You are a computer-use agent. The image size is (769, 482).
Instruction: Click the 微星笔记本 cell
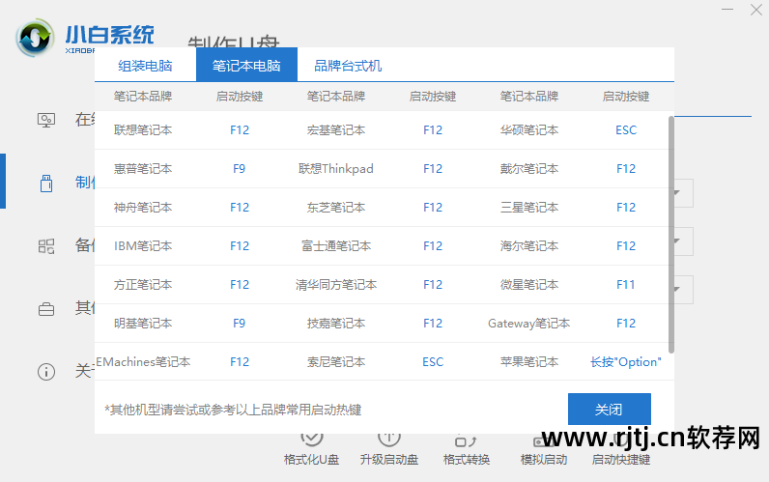coord(529,284)
